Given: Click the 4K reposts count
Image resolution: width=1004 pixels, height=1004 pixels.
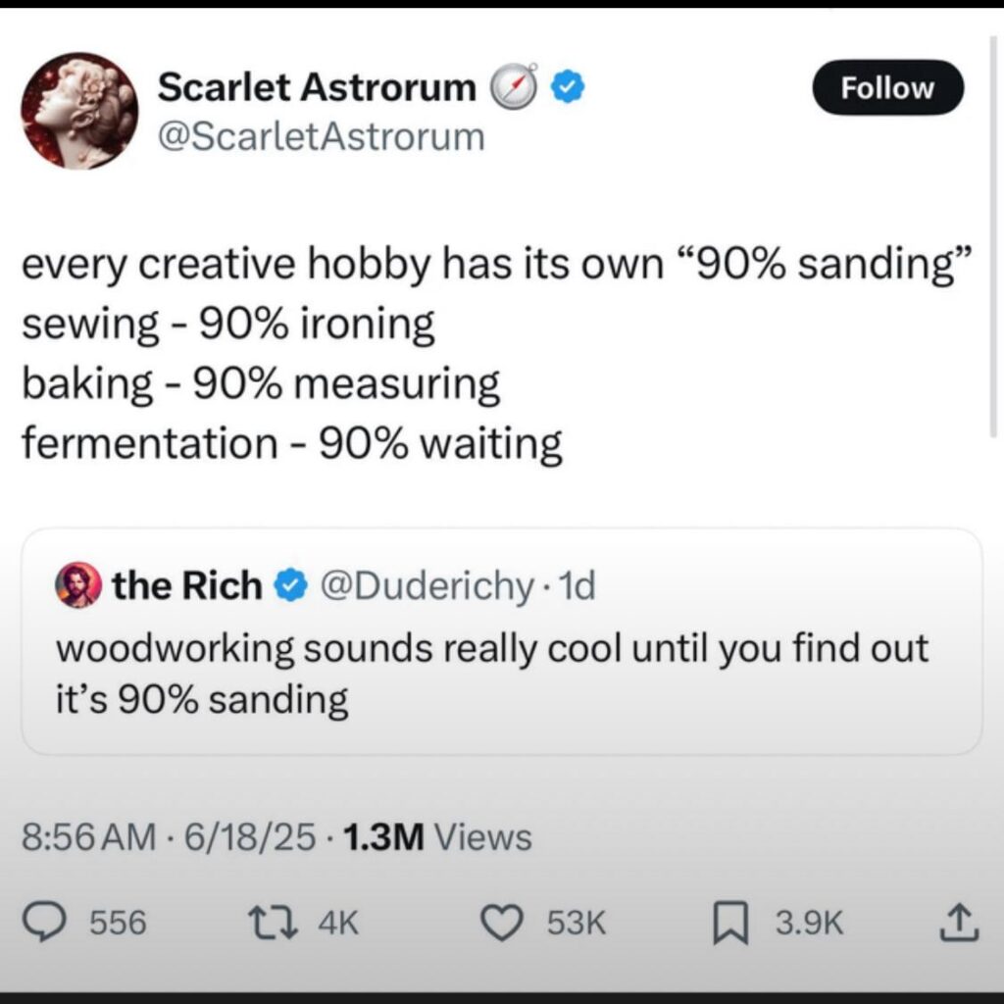Looking at the screenshot, I should pyautogui.click(x=338, y=922).
